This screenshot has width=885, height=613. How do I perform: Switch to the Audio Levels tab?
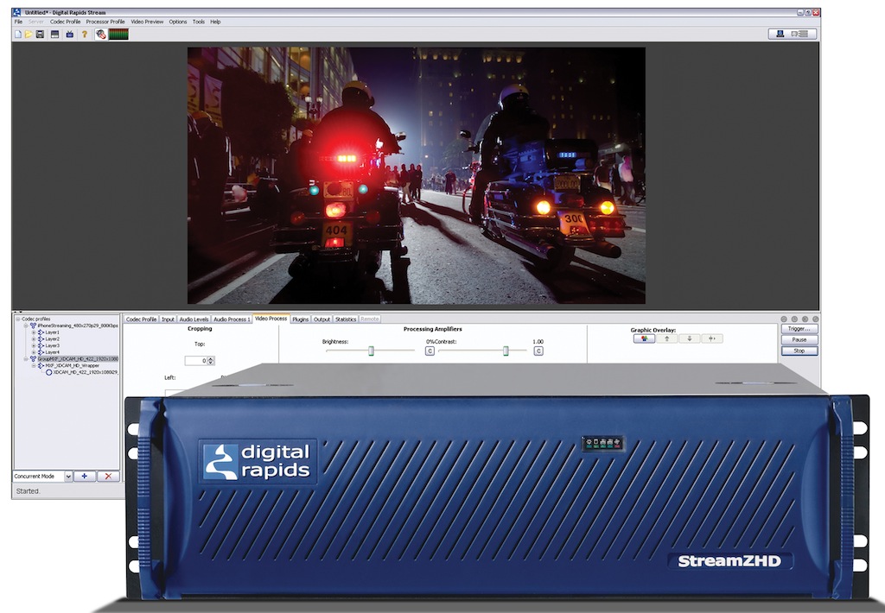click(x=194, y=319)
